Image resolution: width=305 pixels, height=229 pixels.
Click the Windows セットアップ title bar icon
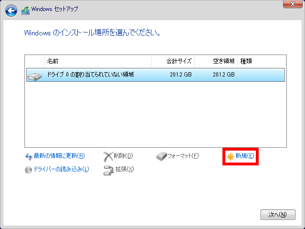(26, 10)
